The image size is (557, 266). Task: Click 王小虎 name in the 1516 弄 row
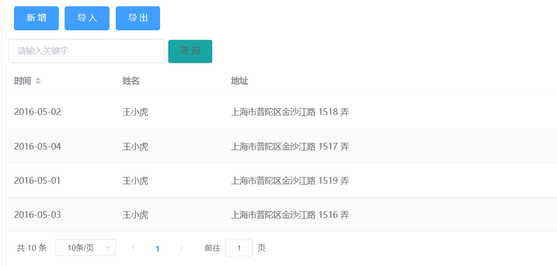pyautogui.click(x=136, y=215)
